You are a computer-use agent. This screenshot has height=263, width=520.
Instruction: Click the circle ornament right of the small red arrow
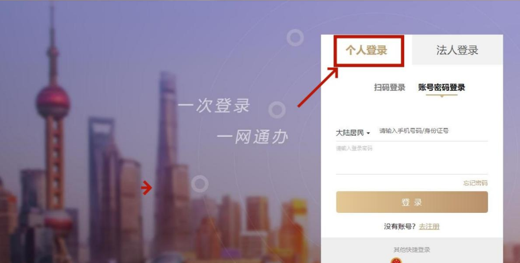point(200,184)
